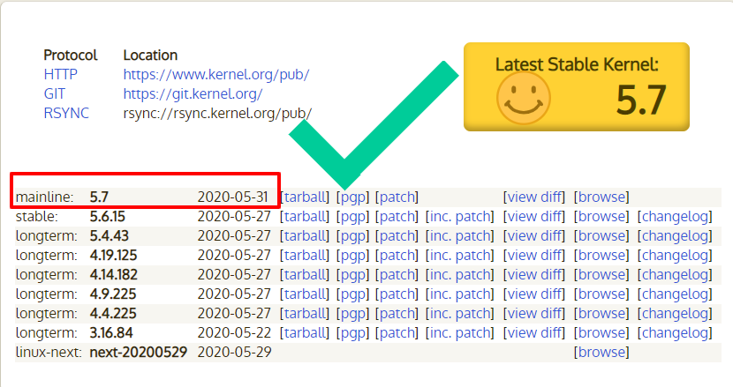
Task: Browse longterm 5.4.43 source
Action: coord(601,235)
